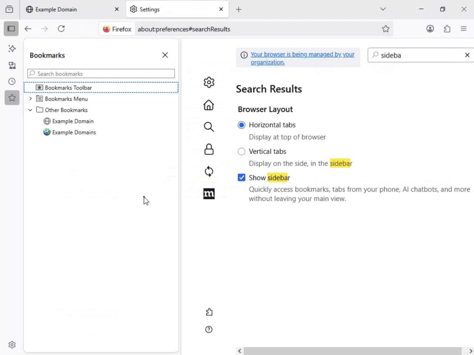Open the Firefox application menu
The height and width of the screenshot is (355, 474).
tap(464, 29)
